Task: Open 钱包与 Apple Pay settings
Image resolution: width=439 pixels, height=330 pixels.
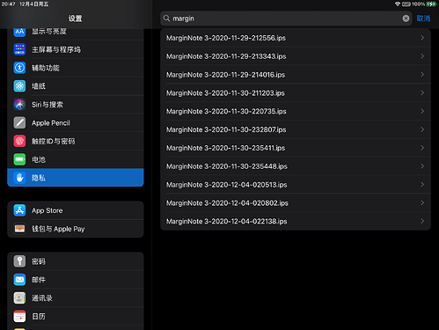Action: coord(76,229)
